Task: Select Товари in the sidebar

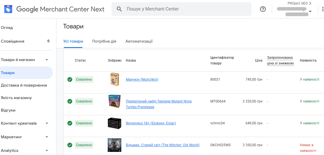Action: [x=26, y=73]
